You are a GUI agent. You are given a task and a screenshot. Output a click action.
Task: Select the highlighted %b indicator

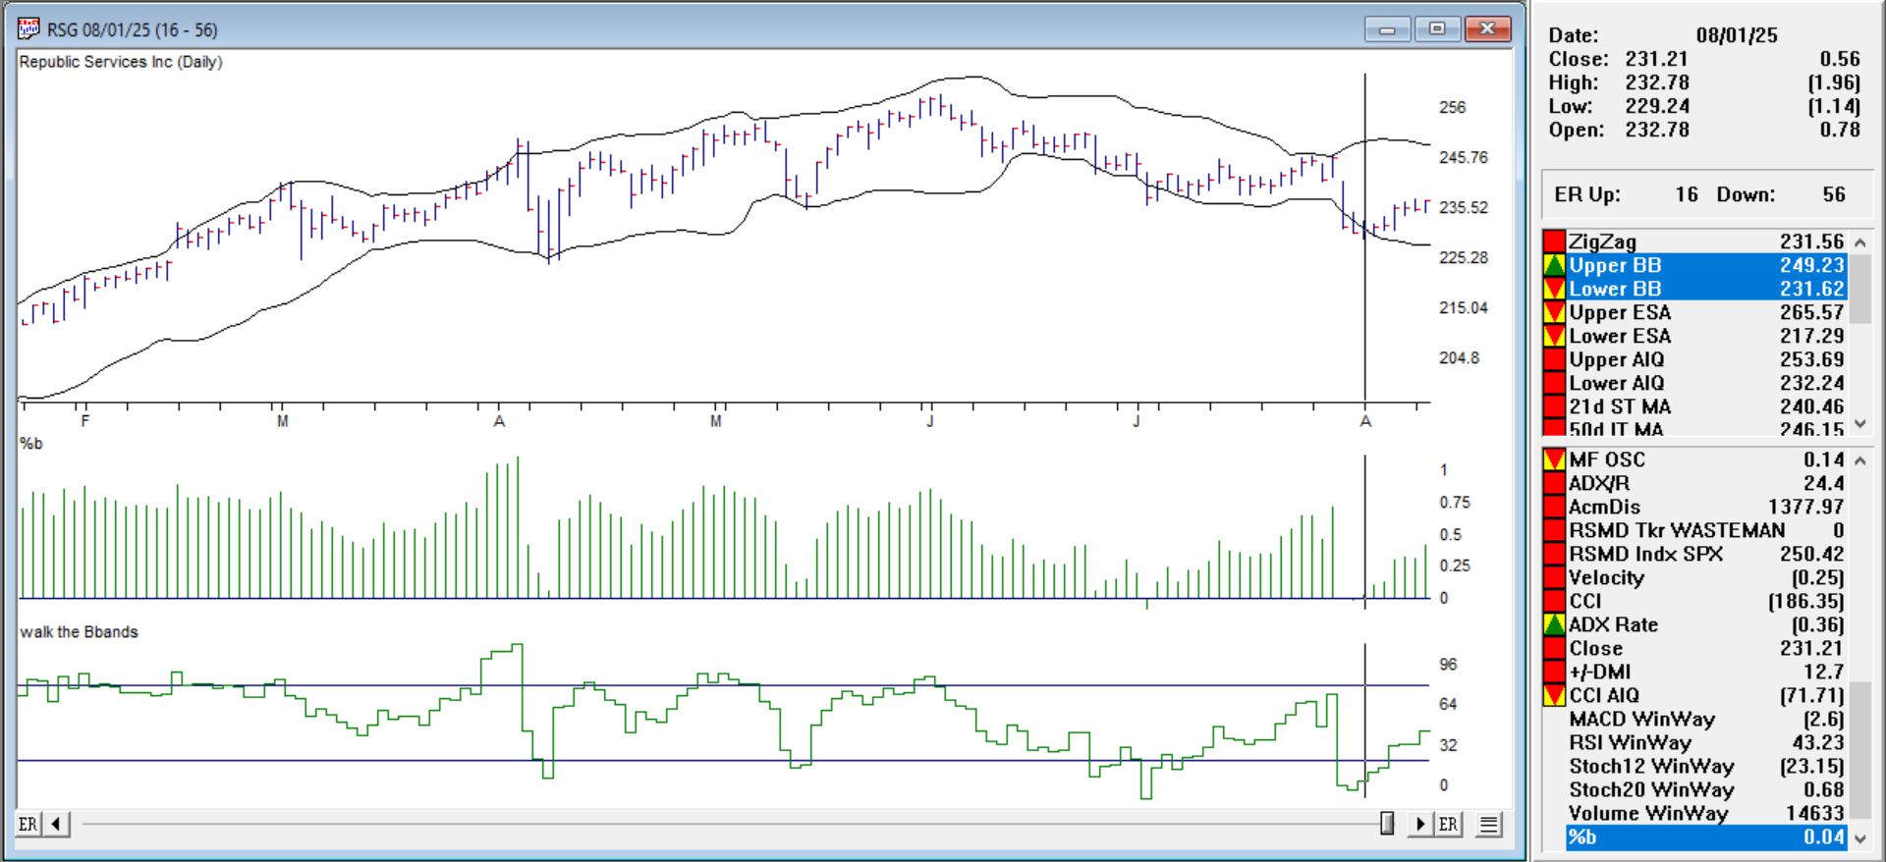[x=1705, y=836]
